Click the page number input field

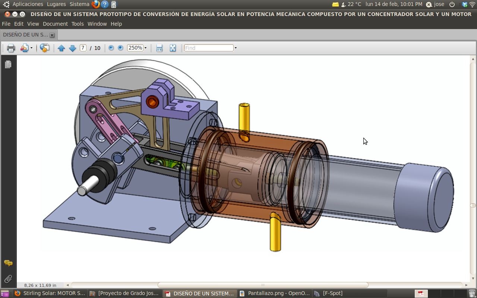pyautogui.click(x=83, y=48)
